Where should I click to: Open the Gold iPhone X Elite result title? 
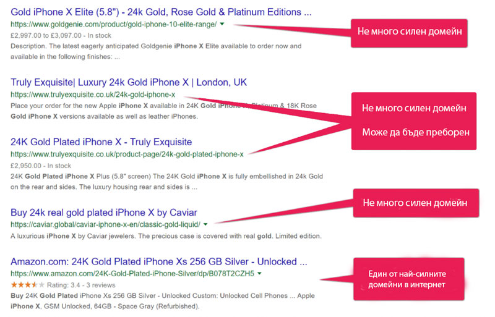point(161,12)
